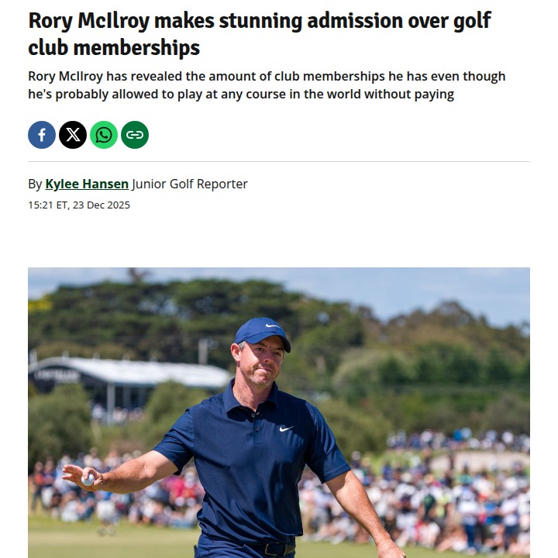Share the article on X
The height and width of the screenshot is (558, 558).
pos(73,135)
